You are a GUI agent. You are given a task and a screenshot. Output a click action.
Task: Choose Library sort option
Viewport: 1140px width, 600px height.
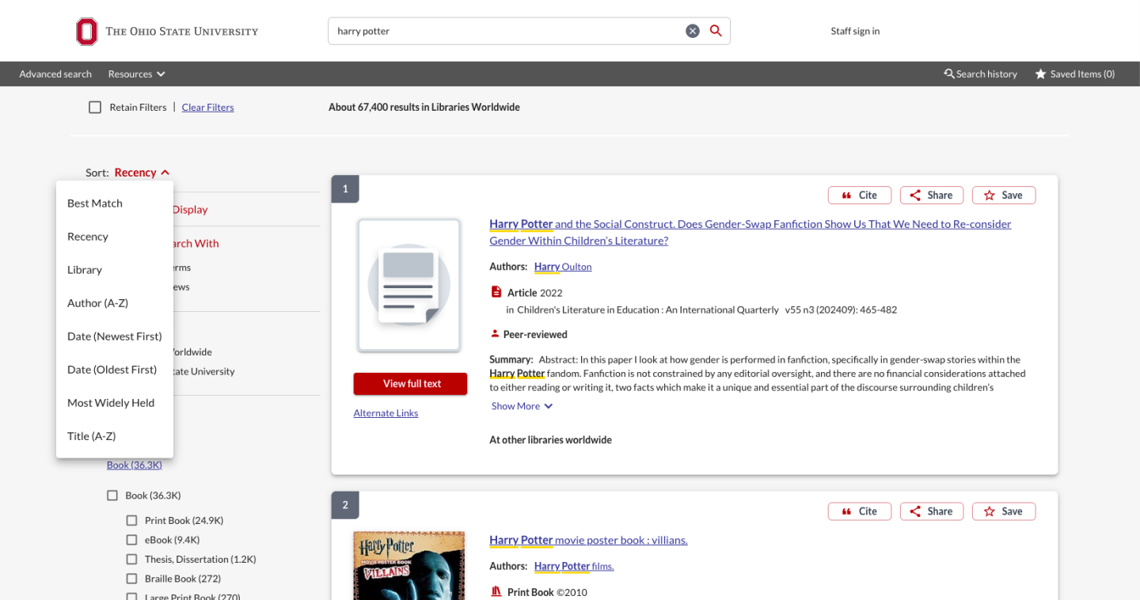(x=115, y=270)
